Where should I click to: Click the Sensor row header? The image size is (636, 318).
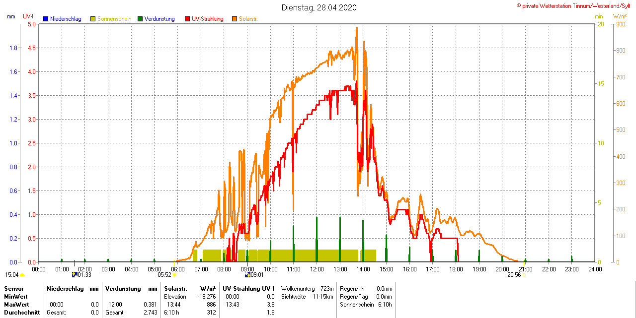click(x=13, y=289)
